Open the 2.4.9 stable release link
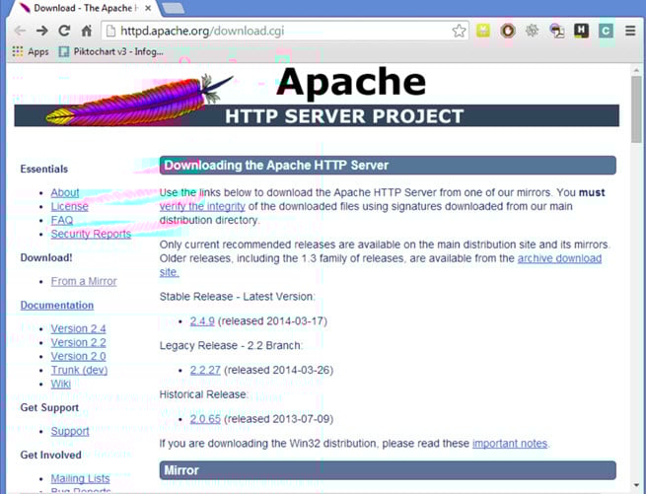Screen dimensions: 646x494 click(x=202, y=321)
